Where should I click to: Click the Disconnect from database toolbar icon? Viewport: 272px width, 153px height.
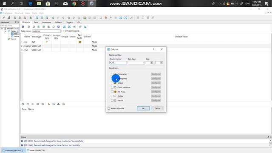[x=8, y=18]
